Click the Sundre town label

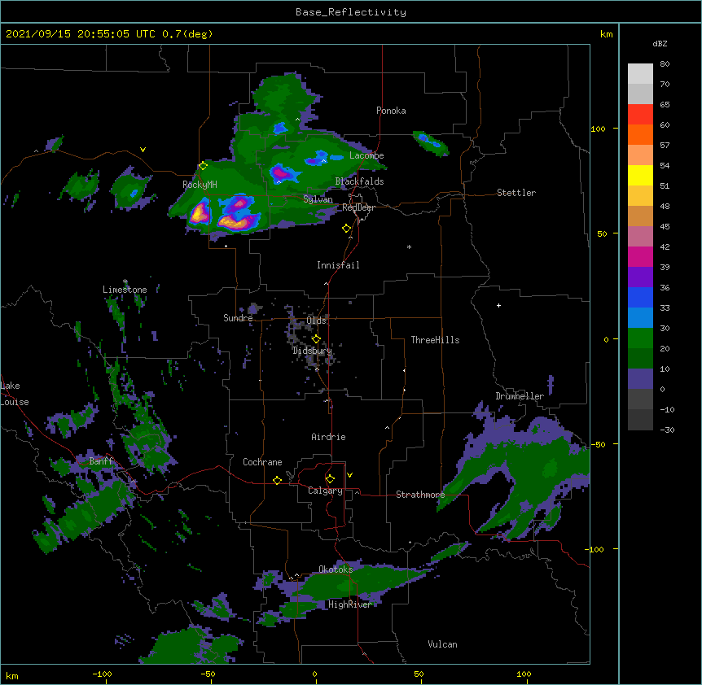click(x=238, y=318)
